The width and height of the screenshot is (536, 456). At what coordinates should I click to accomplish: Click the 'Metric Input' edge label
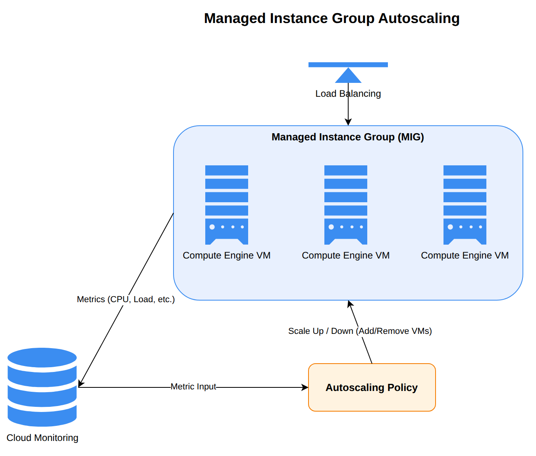point(193,387)
